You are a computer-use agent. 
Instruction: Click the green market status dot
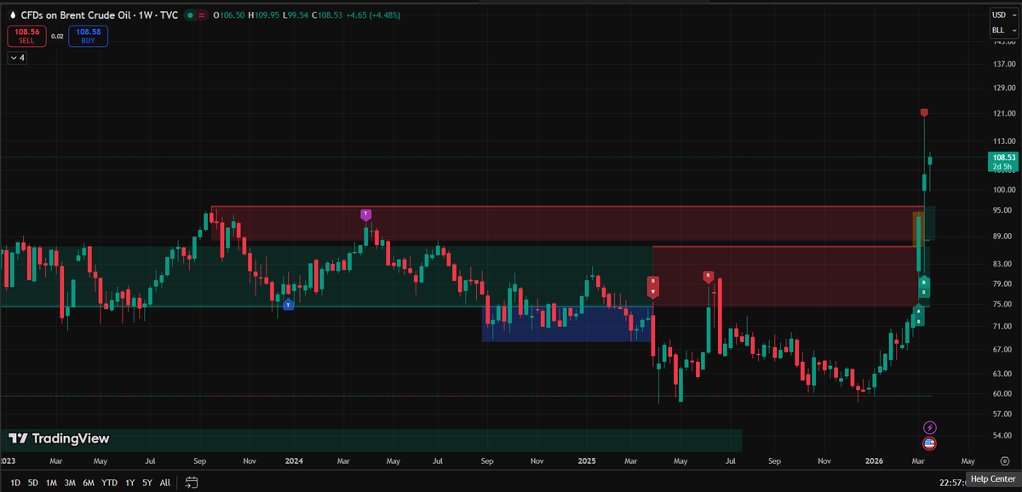[x=189, y=15]
